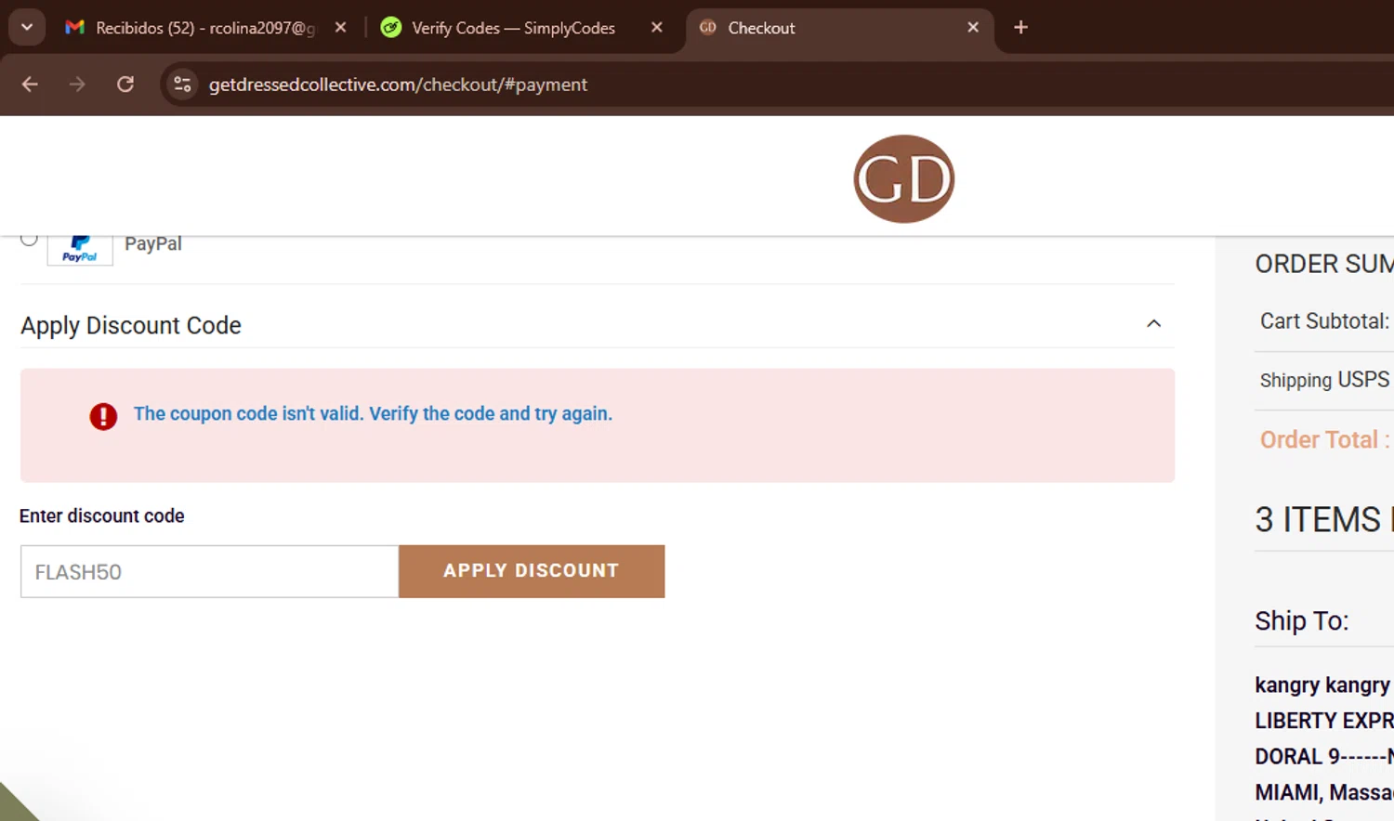The width and height of the screenshot is (1394, 821).
Task: View site information icon in address bar
Action: (182, 85)
